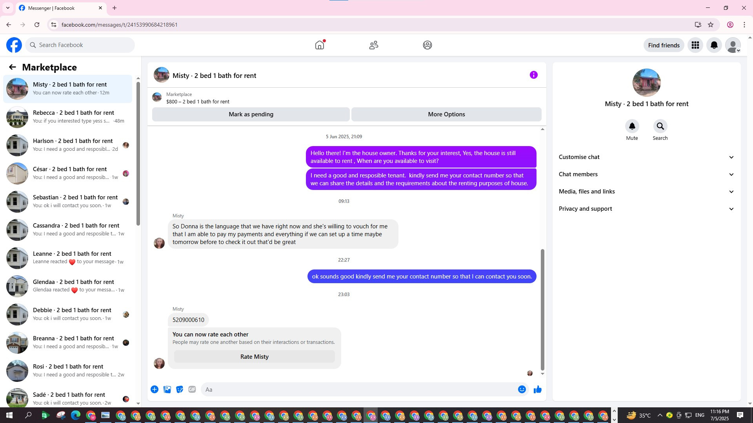Click the thumbs-up like send icon

click(537, 389)
